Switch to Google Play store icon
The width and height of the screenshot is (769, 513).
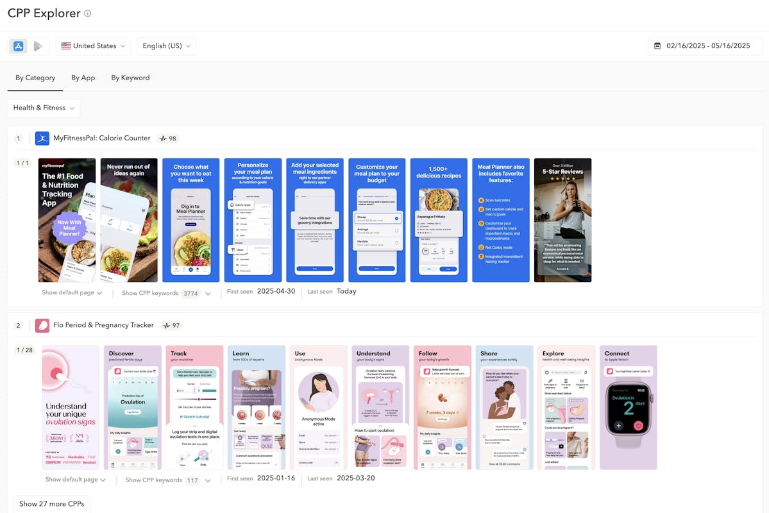point(38,46)
